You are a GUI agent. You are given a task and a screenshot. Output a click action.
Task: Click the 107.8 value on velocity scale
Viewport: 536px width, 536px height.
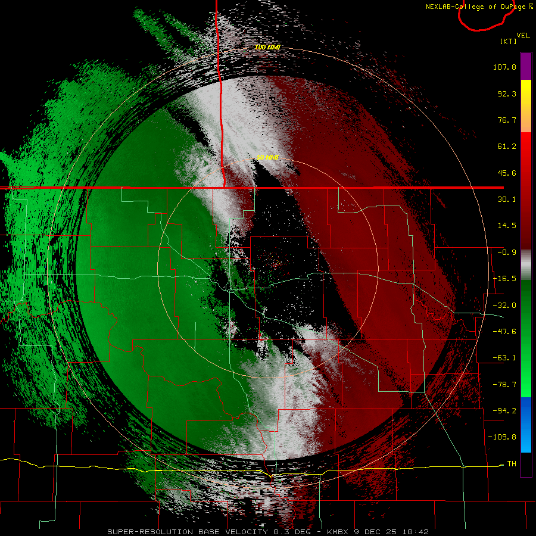(504, 67)
